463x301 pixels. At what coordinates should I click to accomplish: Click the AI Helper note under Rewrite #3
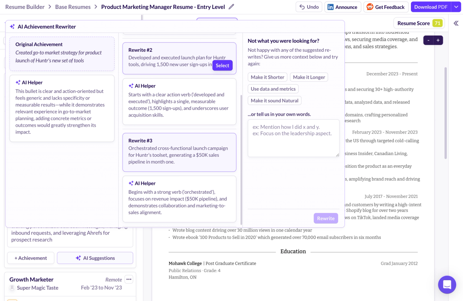click(x=179, y=199)
